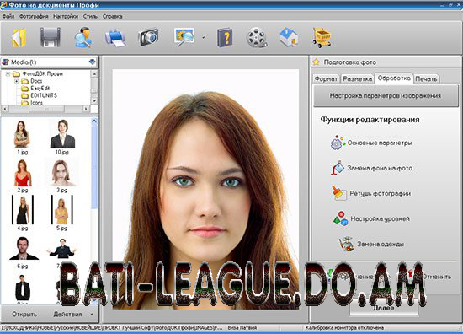Select thumbnail 4.jpg woman in black dress
463x334 pixels.
23,213
